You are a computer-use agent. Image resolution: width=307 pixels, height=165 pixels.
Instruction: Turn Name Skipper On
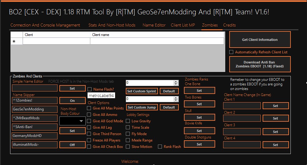(x=72, y=101)
